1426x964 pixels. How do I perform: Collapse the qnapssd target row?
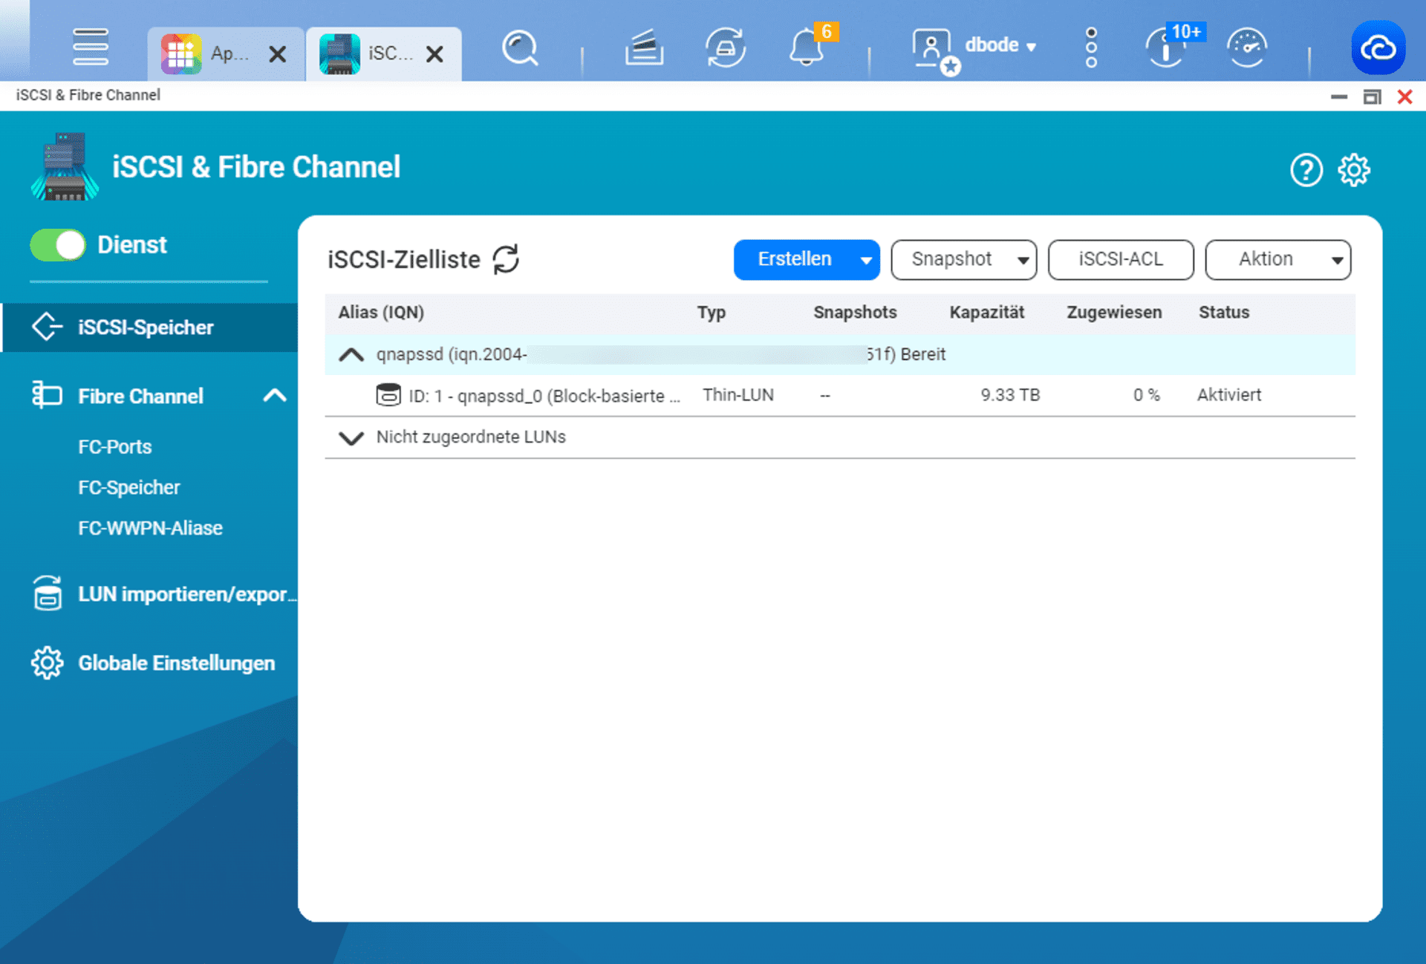point(351,354)
